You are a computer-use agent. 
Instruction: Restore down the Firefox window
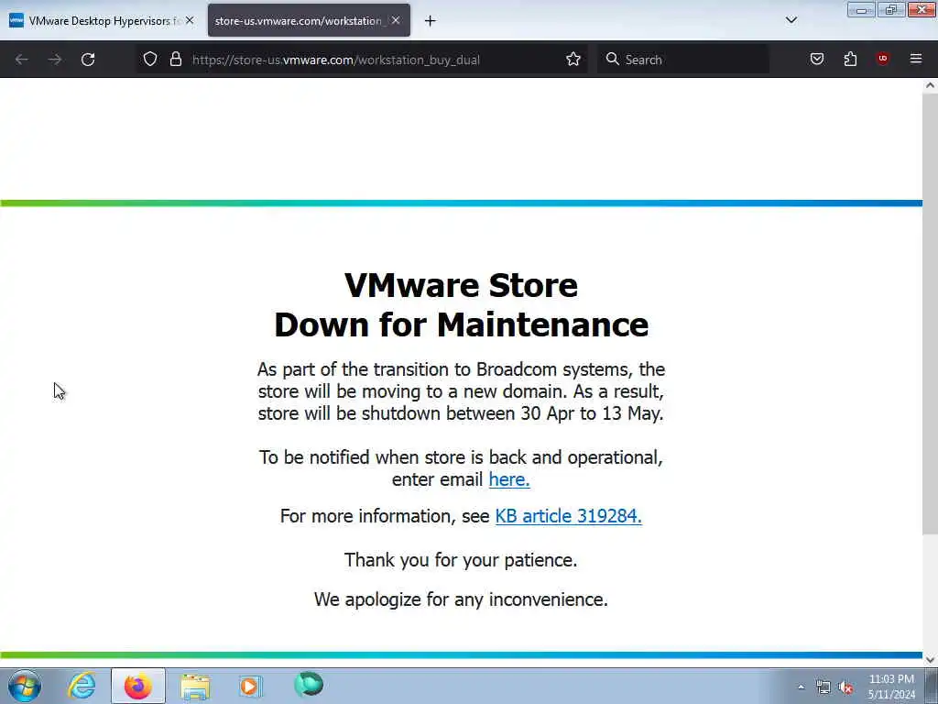(890, 10)
